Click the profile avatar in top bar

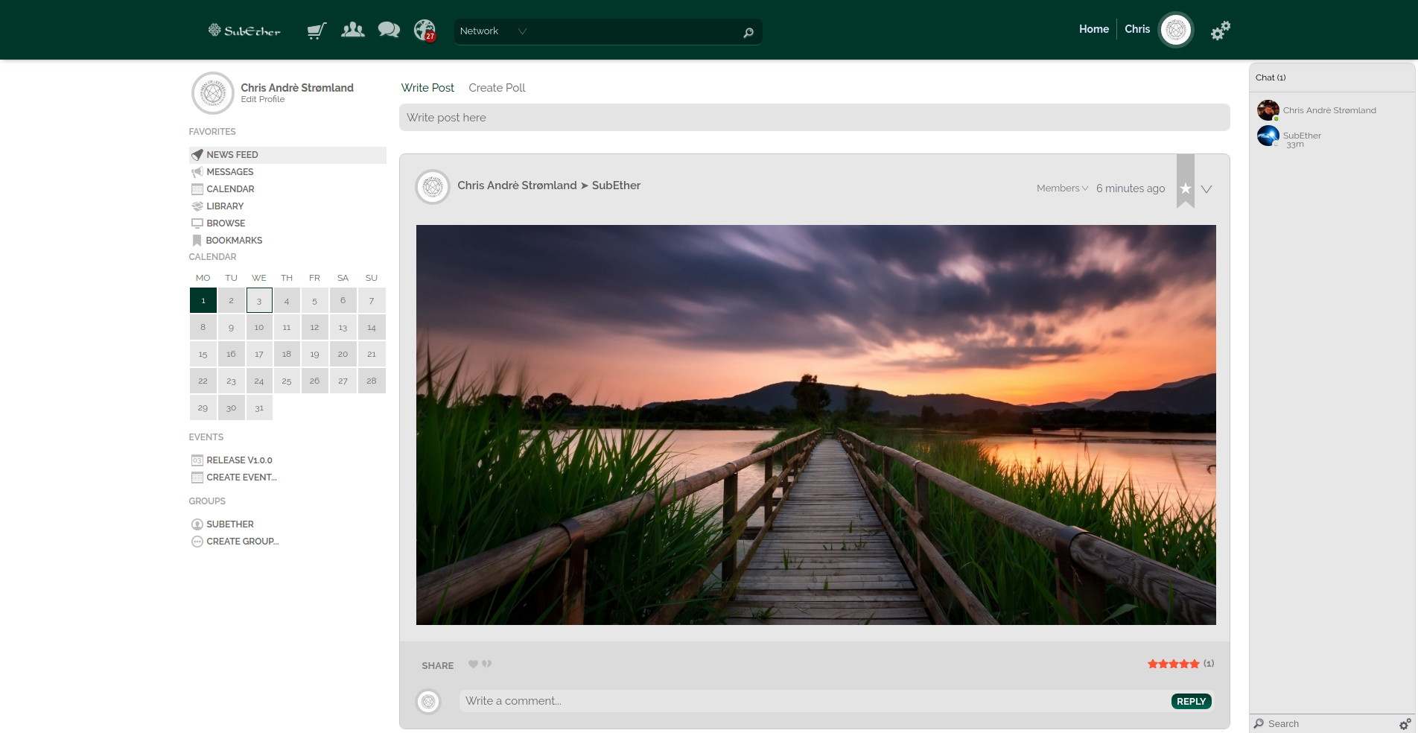point(1176,30)
